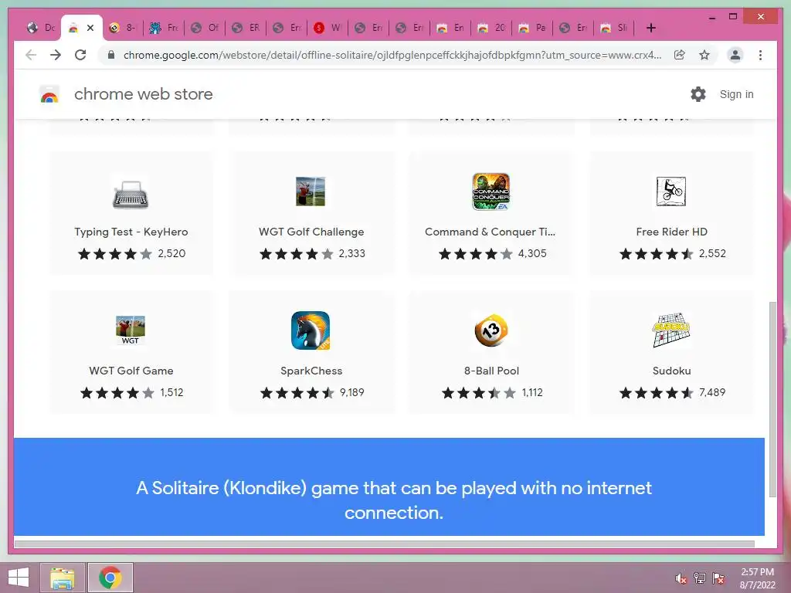791x593 pixels.
Task: Go forward to the next page
Action: (x=56, y=55)
